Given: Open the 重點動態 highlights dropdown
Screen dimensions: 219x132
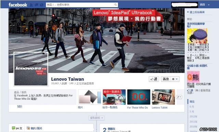Looking at the screenshot, I should click(x=96, y=118).
